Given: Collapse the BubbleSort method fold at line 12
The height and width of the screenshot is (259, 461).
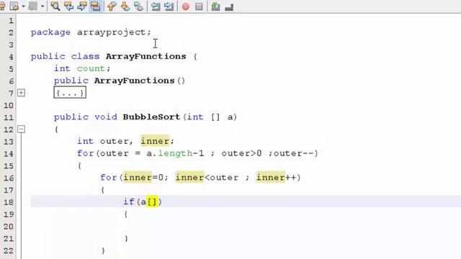Looking at the screenshot, I should pos(21,129).
